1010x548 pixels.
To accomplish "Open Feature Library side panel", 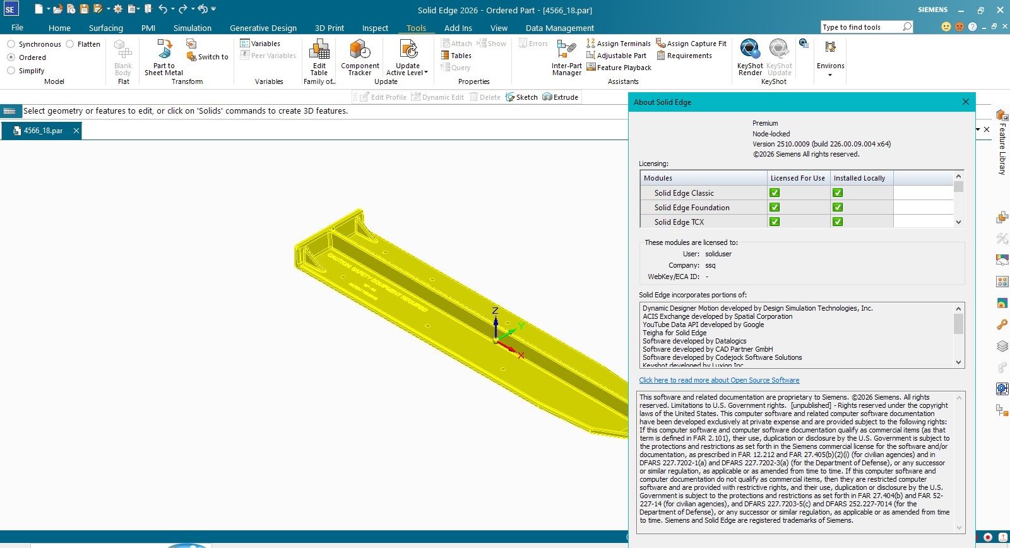I will click(1002, 142).
